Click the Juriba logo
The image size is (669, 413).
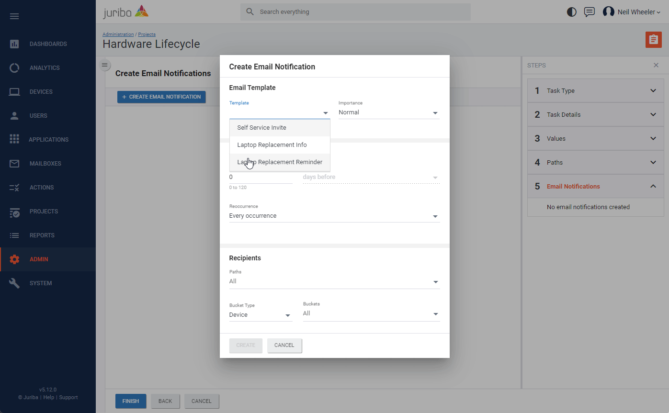[x=126, y=12]
